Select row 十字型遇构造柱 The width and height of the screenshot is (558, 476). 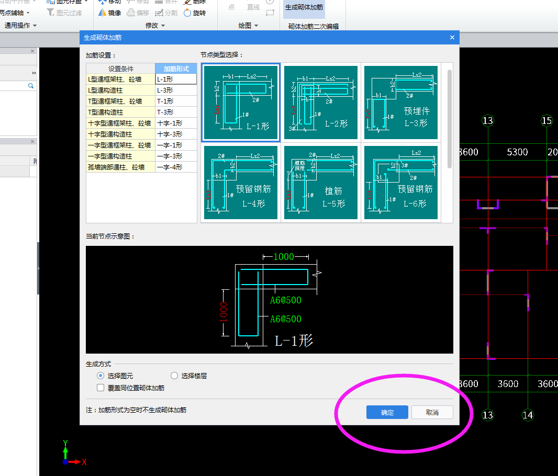click(120, 134)
